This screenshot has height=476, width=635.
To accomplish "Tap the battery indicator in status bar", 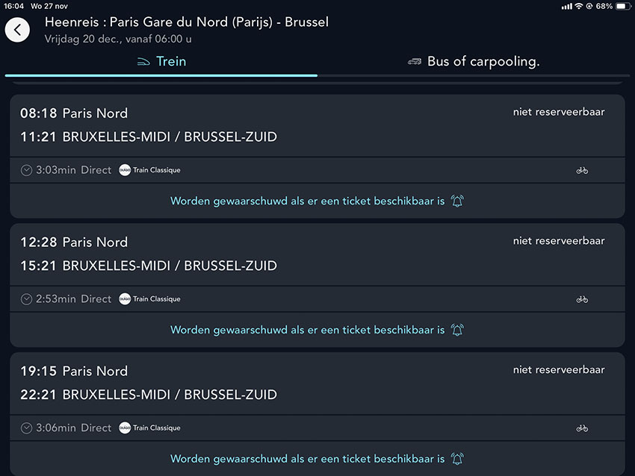I will pos(623,6).
